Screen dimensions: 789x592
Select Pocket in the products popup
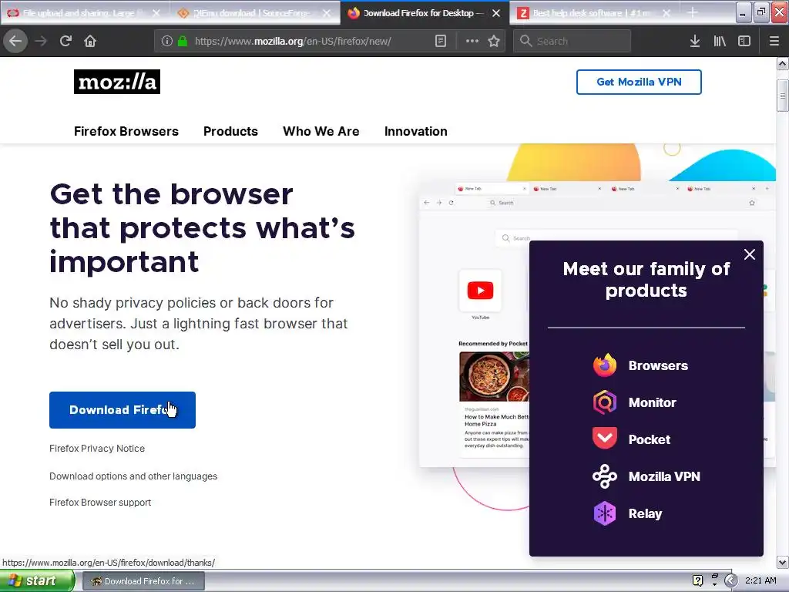click(649, 439)
